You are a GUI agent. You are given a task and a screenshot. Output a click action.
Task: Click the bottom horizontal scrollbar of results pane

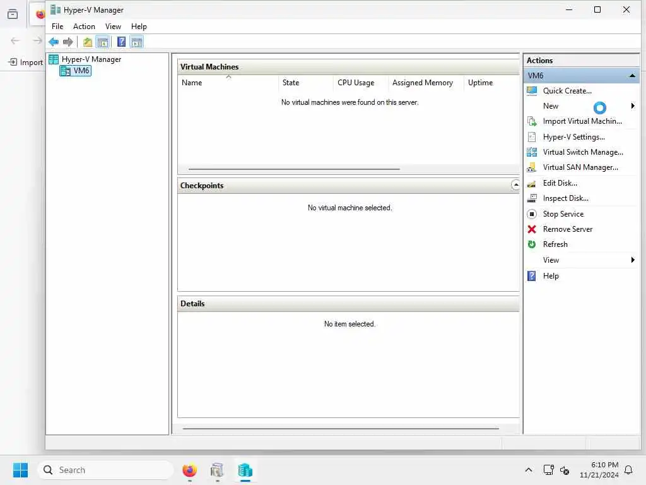341,429
